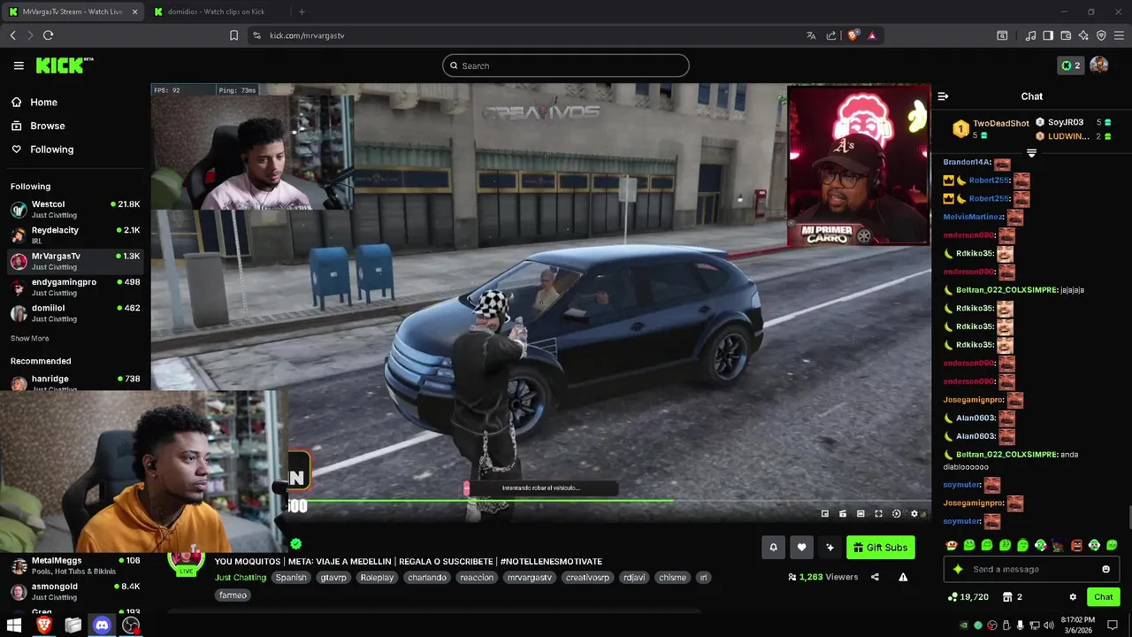Create a clip with the clip icon

pos(843,514)
